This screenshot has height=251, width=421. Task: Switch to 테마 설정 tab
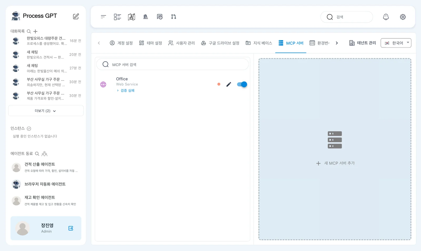click(x=151, y=43)
